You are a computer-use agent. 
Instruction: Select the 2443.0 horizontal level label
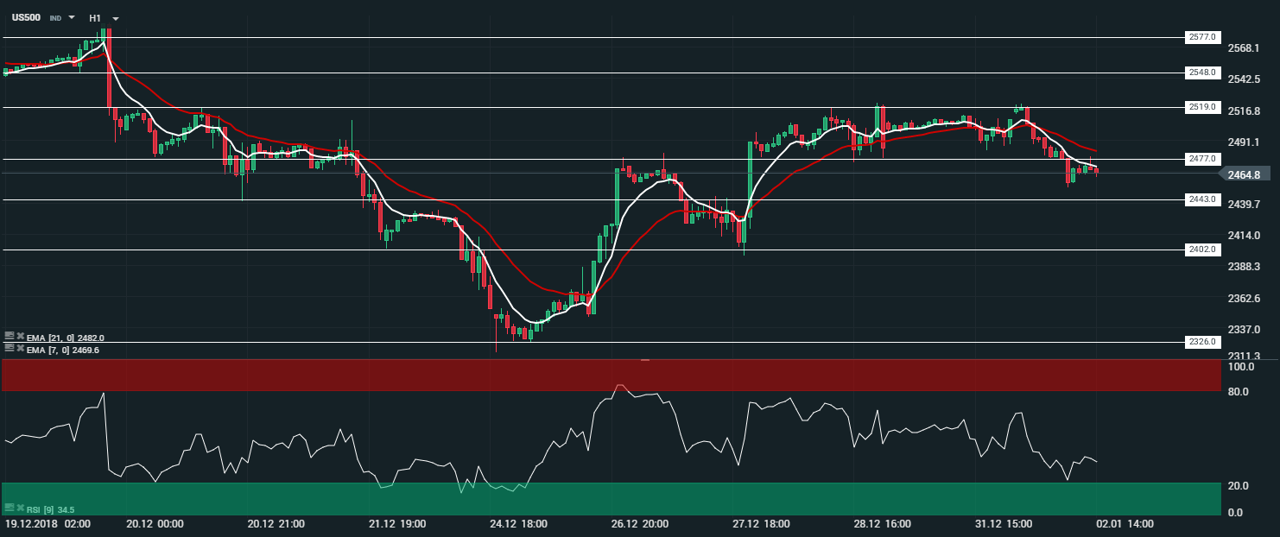coord(1201,199)
